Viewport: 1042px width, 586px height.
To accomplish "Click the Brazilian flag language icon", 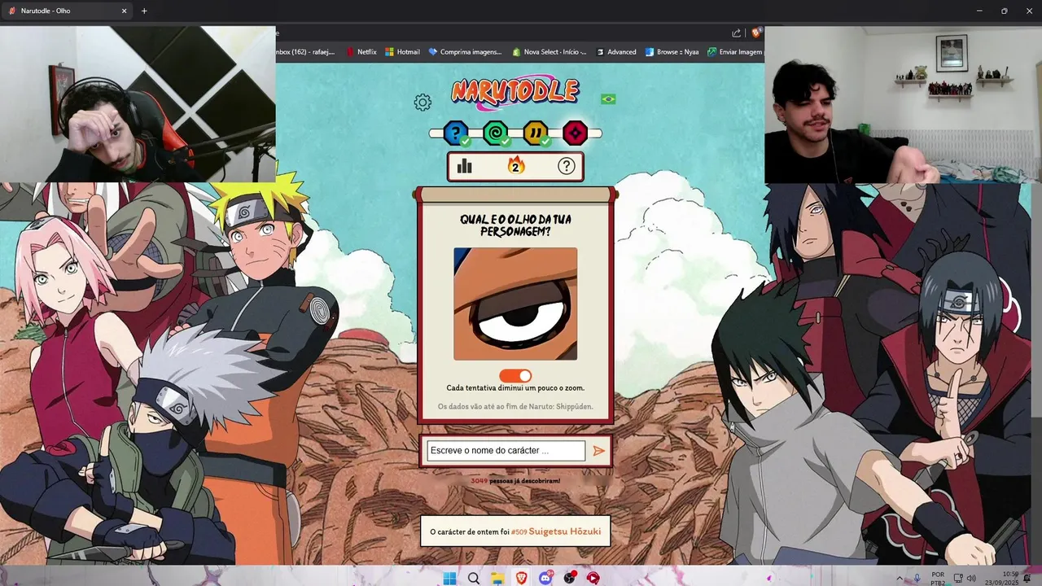I will (608, 99).
